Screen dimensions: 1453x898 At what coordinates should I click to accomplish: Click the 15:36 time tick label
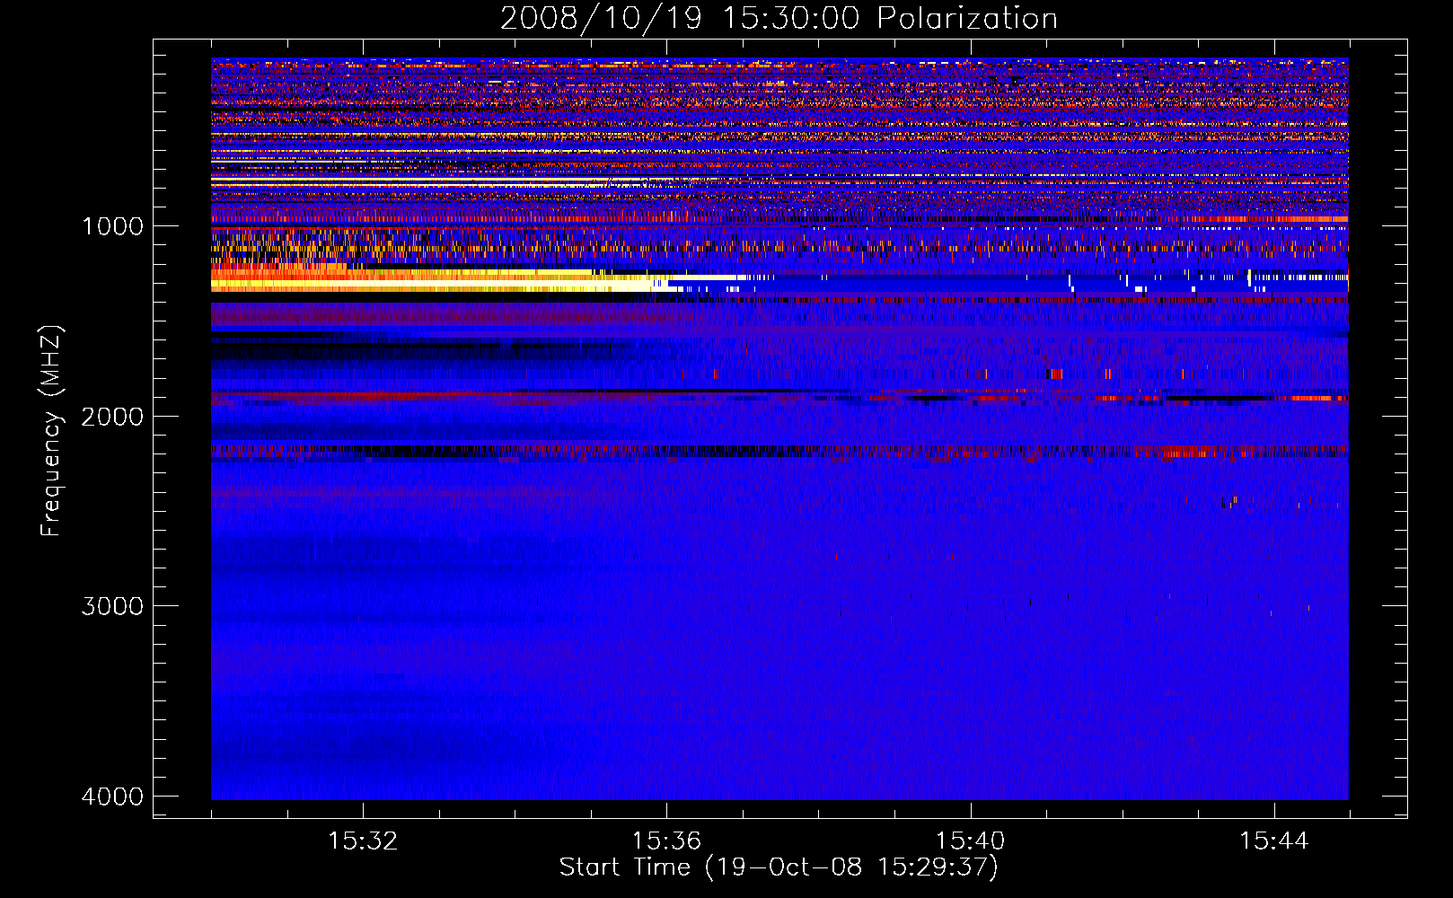(666, 841)
